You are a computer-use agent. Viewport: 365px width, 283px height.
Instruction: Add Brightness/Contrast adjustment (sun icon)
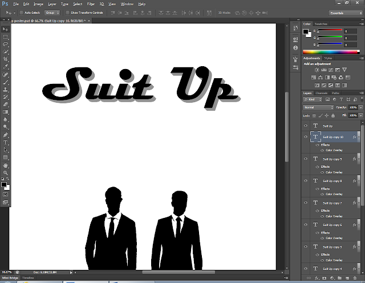click(x=317, y=70)
